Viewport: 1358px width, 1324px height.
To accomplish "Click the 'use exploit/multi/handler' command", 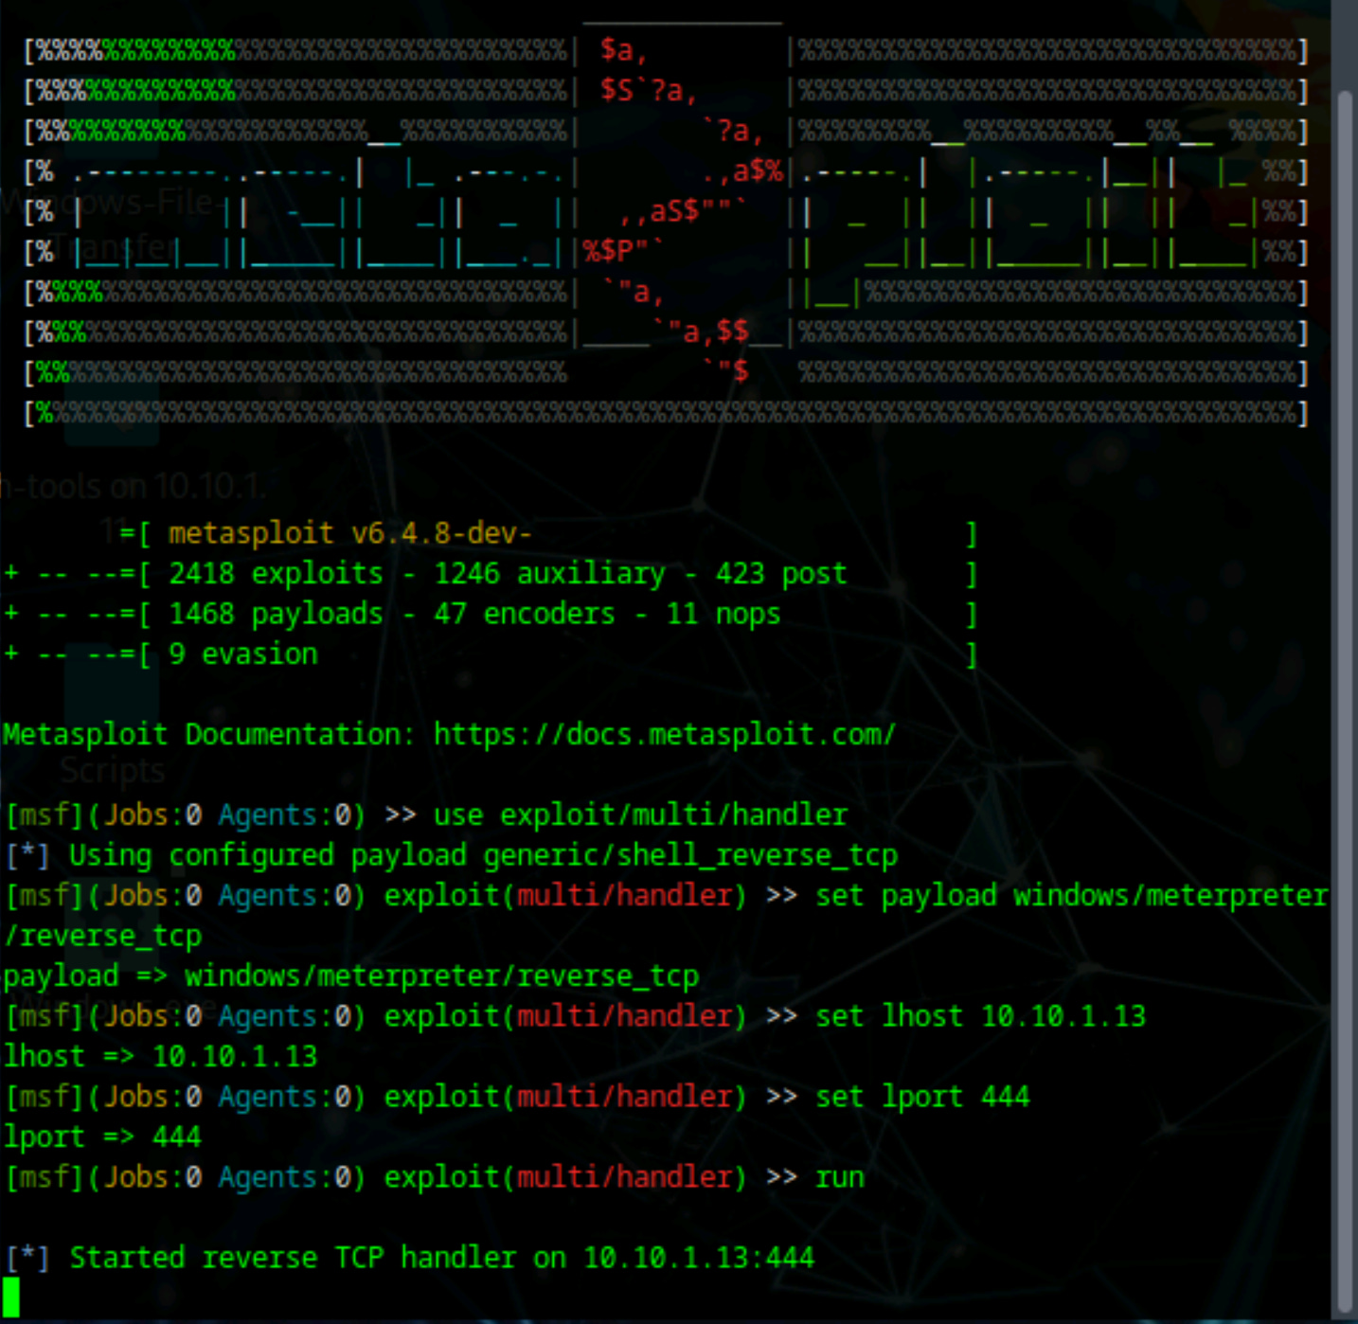I will pyautogui.click(x=640, y=814).
